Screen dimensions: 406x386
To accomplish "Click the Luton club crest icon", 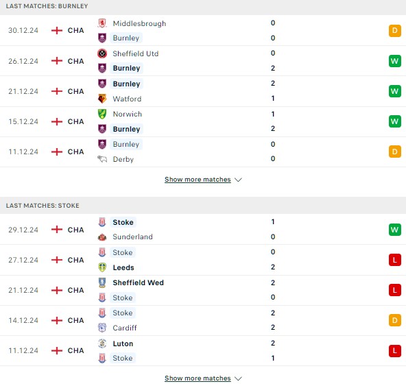I will (x=102, y=343).
